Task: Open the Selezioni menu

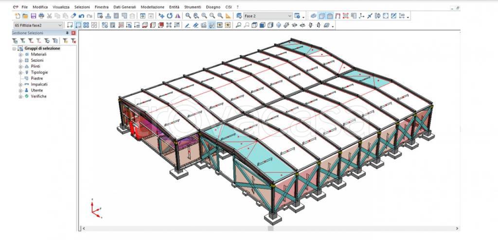Action: point(82,7)
